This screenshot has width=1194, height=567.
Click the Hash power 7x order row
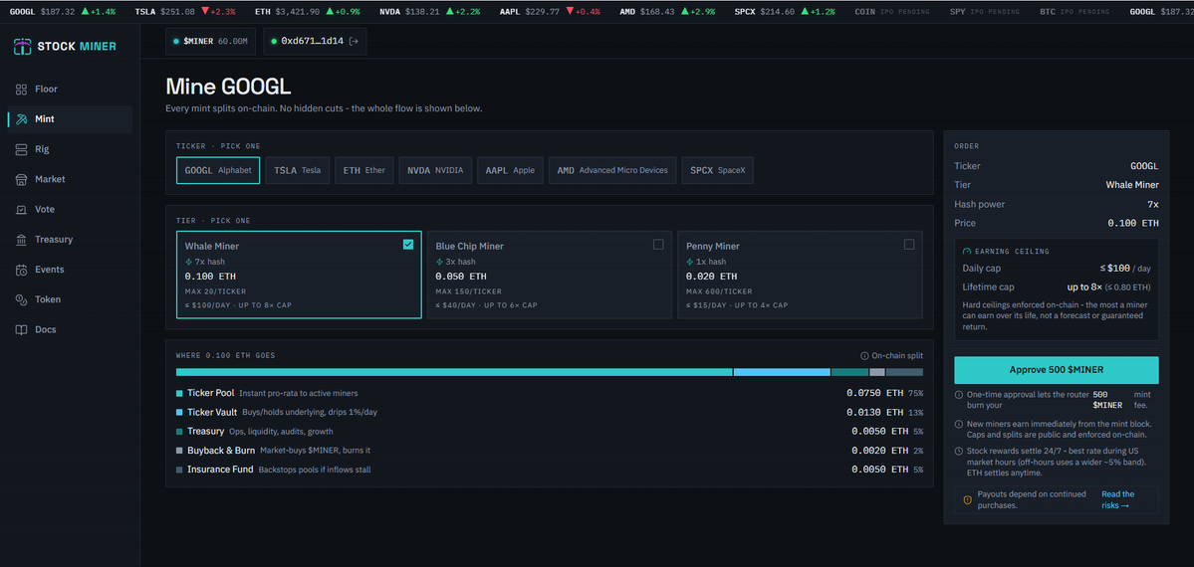(1057, 204)
